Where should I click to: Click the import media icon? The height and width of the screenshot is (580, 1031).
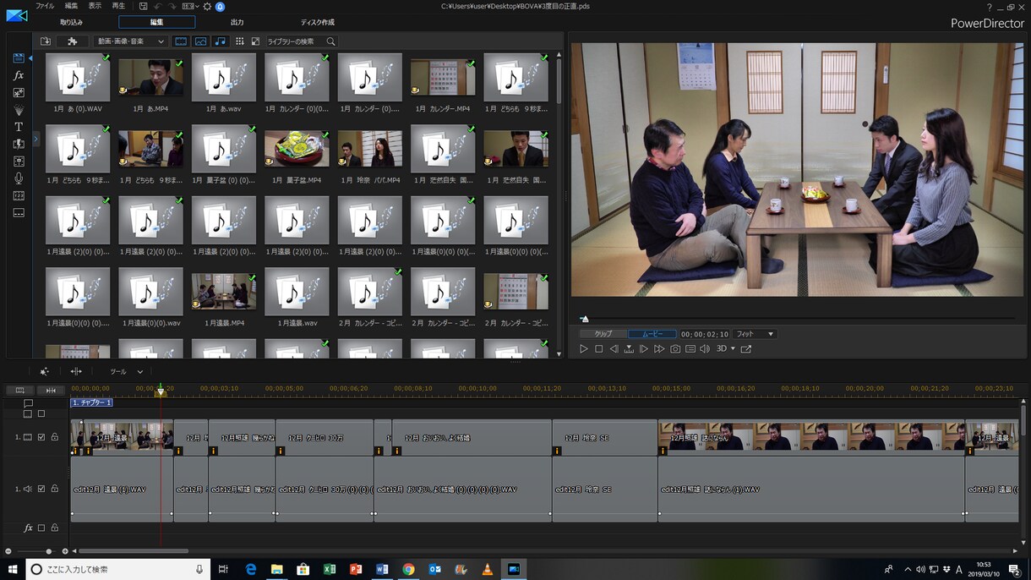(x=46, y=41)
